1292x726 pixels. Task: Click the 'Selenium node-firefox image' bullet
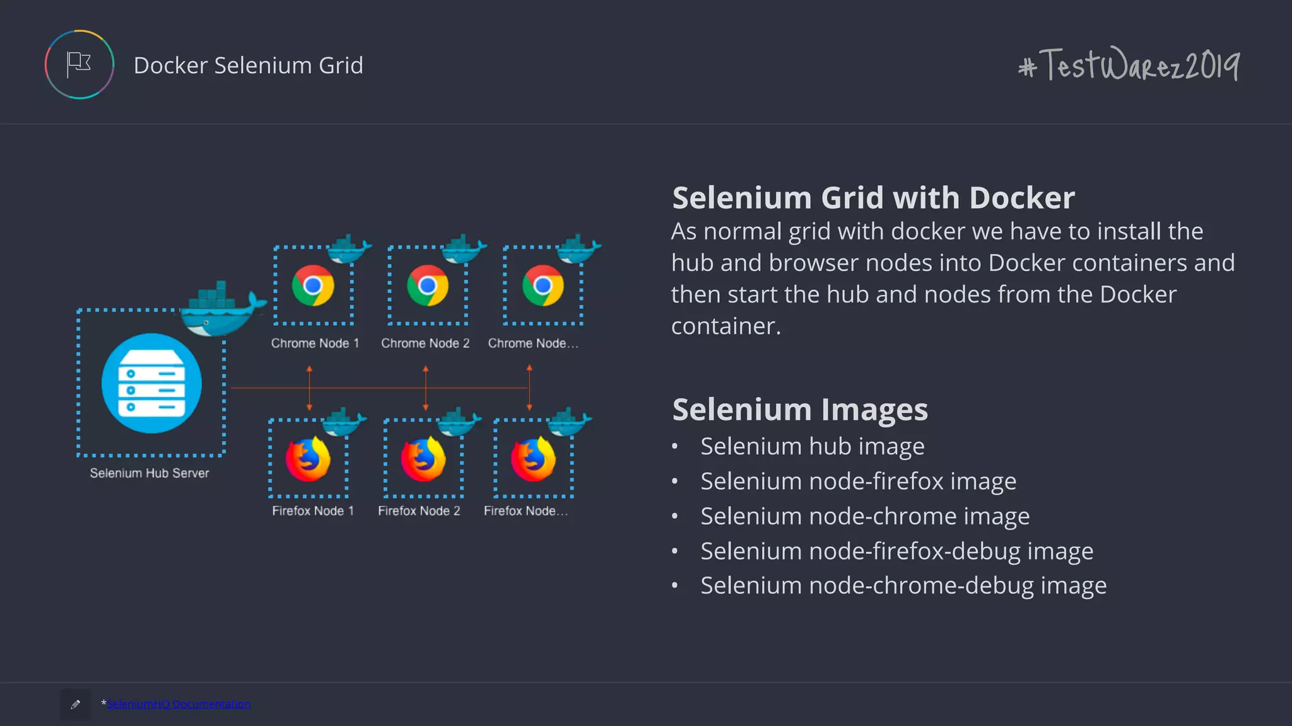coord(859,481)
